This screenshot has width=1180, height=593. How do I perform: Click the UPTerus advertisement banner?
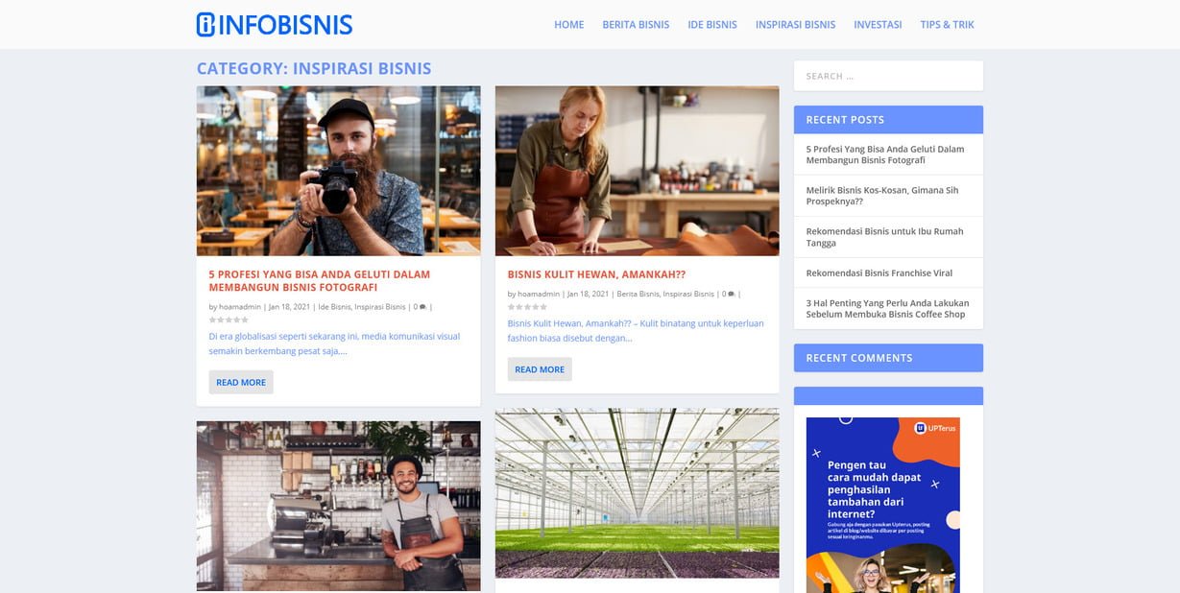(882, 505)
